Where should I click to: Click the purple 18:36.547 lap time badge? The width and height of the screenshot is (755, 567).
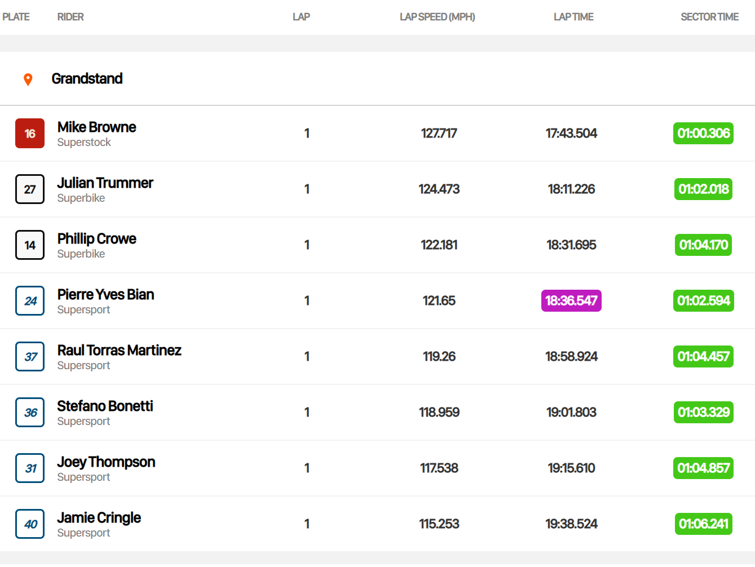571,301
